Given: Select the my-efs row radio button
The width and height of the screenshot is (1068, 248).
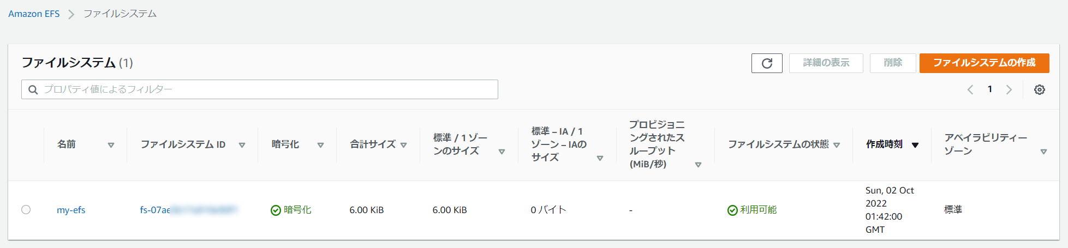Looking at the screenshot, I should click(26, 210).
